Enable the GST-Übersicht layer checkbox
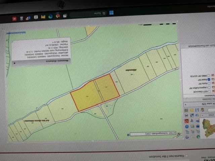Screen dimensions: 215x161 209,91
